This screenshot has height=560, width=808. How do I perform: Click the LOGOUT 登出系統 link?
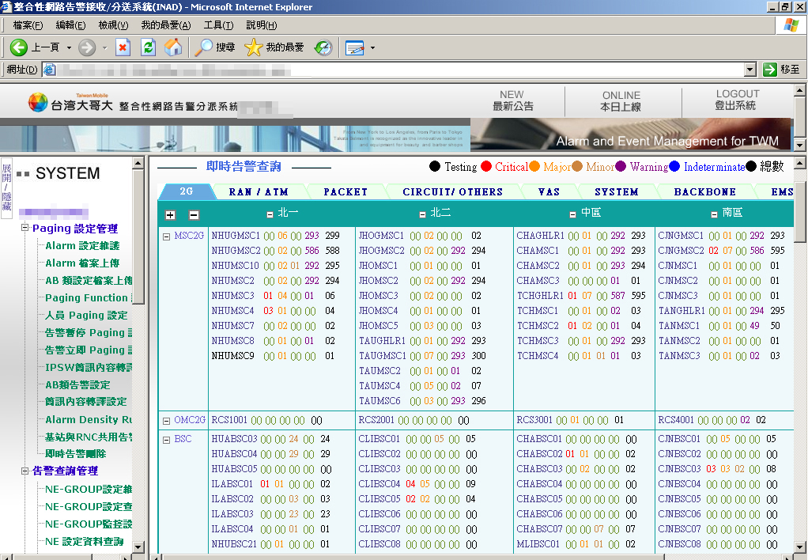point(737,100)
